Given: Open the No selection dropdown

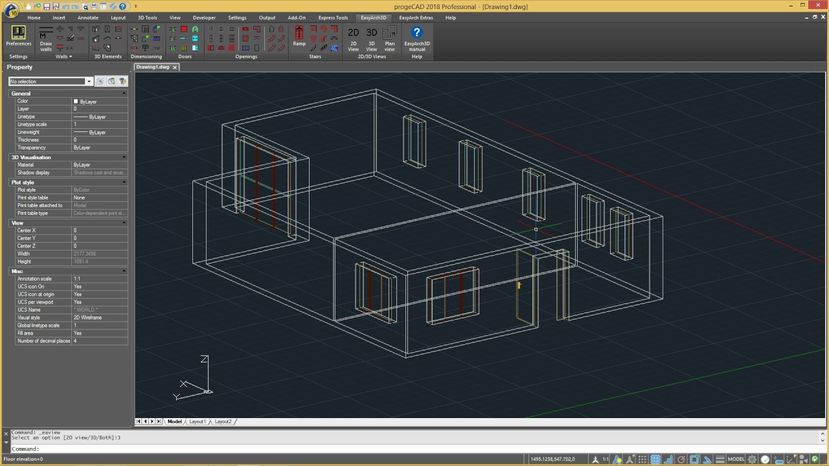Looking at the screenshot, I should click(89, 82).
